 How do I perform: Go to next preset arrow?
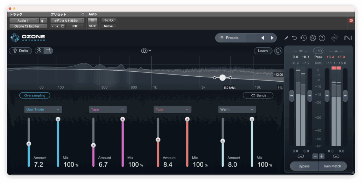(x=272, y=38)
